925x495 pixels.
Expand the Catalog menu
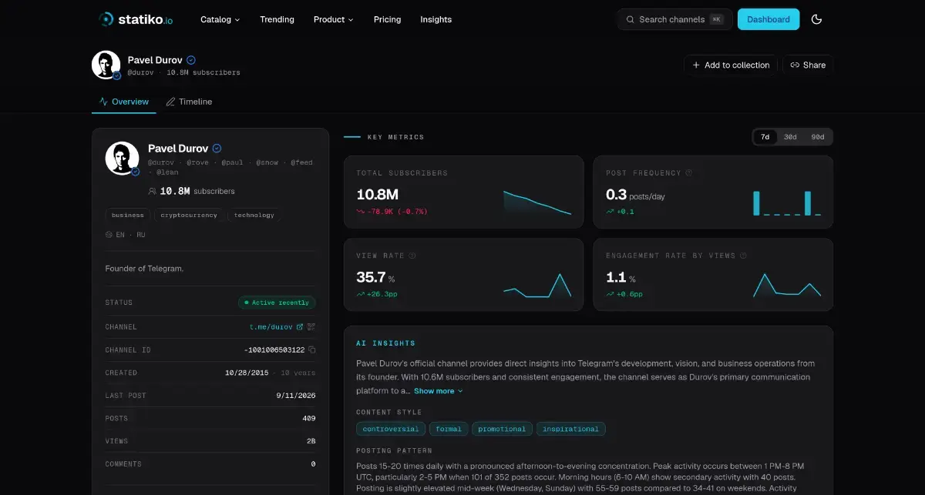[x=220, y=19]
